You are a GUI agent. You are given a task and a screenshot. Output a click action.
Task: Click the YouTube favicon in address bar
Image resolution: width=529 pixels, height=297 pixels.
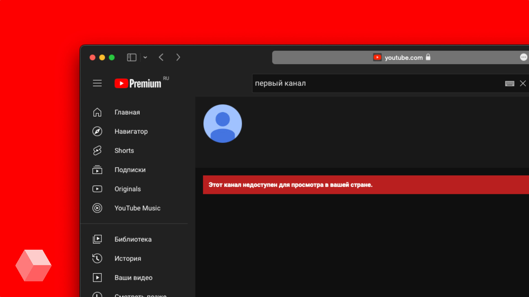(x=377, y=57)
